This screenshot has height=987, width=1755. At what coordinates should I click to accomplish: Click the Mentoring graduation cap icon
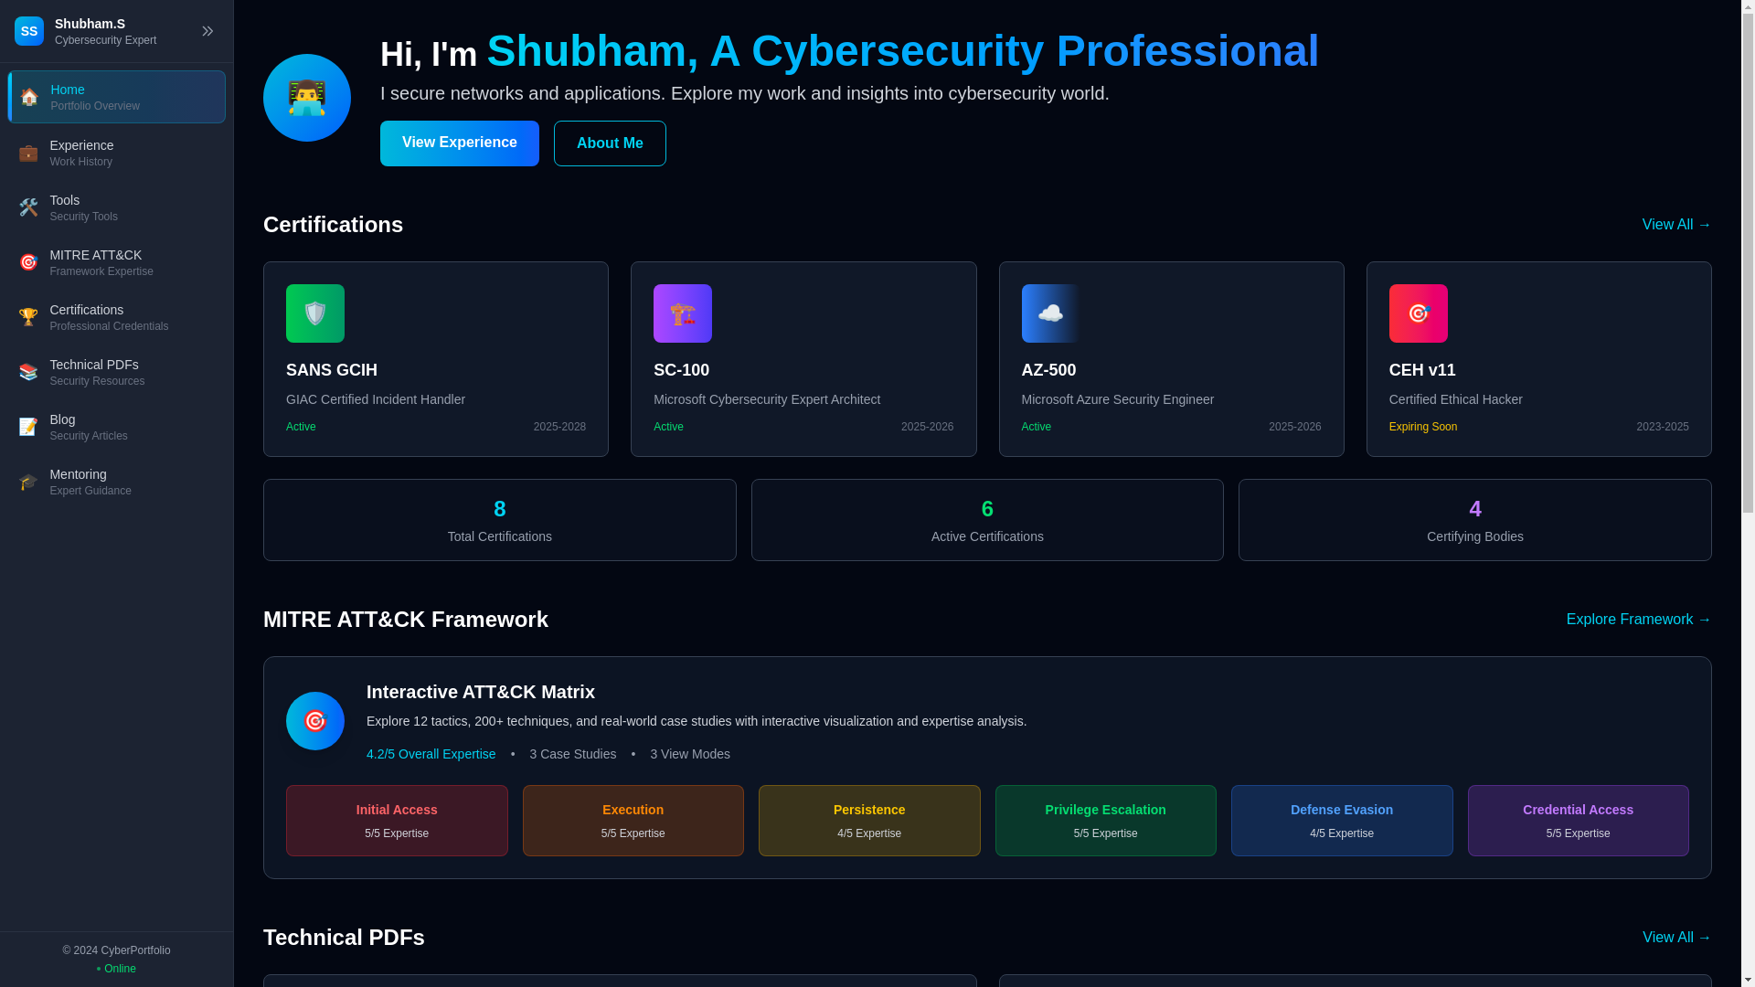pos(28,482)
